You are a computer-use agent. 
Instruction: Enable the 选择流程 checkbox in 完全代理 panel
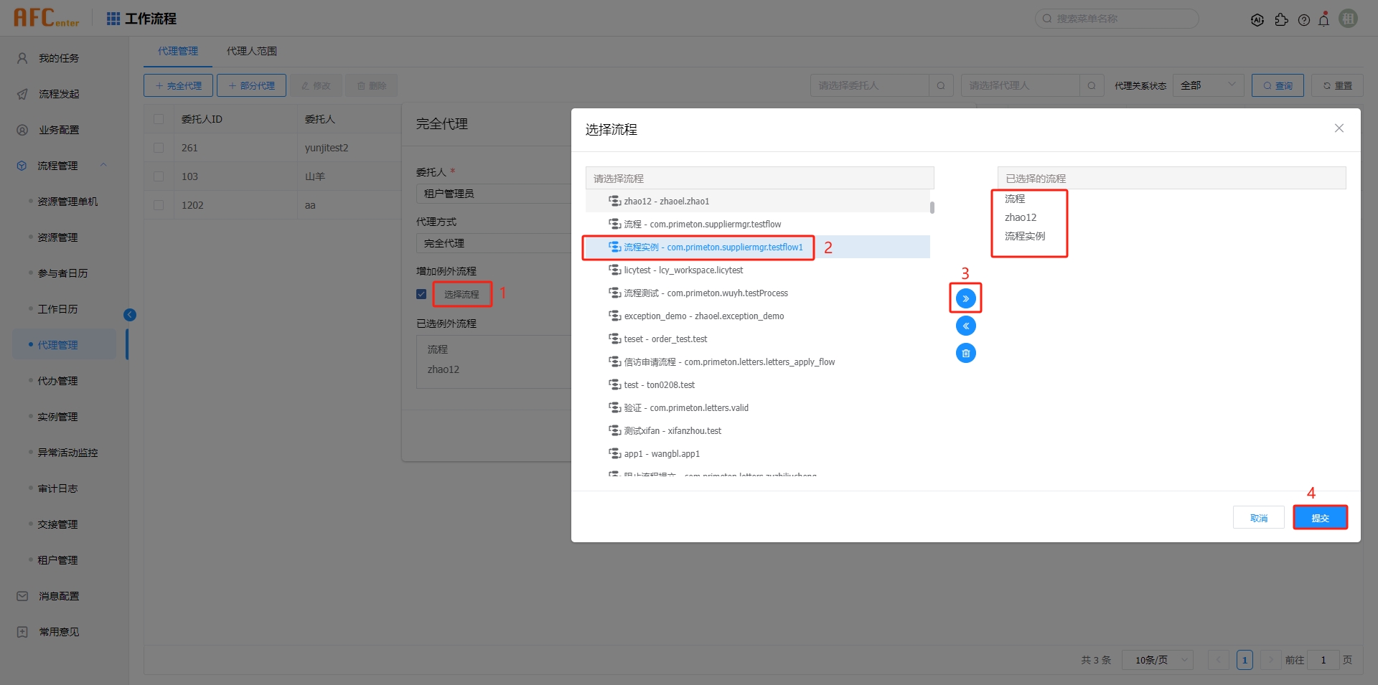pyautogui.click(x=421, y=294)
